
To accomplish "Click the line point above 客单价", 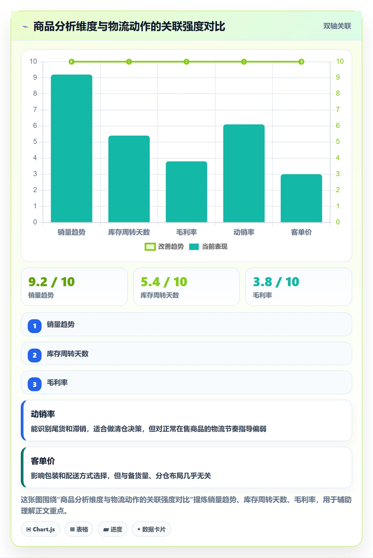I will point(301,62).
